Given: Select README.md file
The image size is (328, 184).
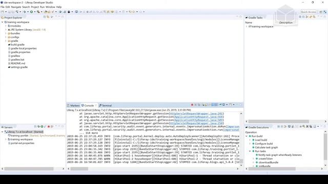Looking at the screenshot, I should click(16, 63).
